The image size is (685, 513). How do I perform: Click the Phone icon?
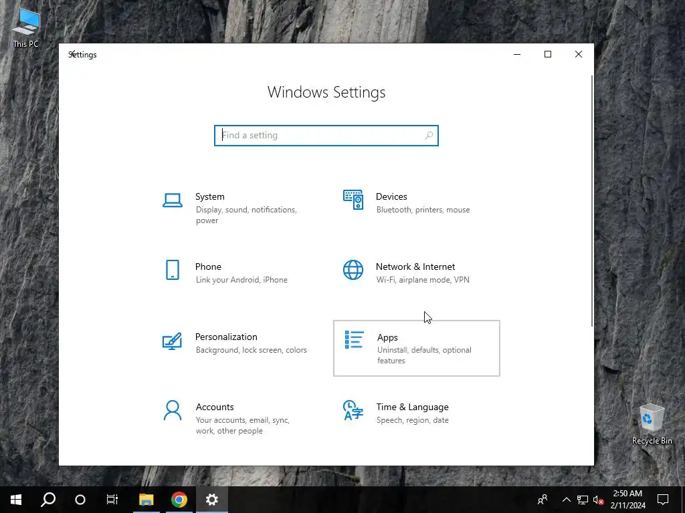[173, 270]
